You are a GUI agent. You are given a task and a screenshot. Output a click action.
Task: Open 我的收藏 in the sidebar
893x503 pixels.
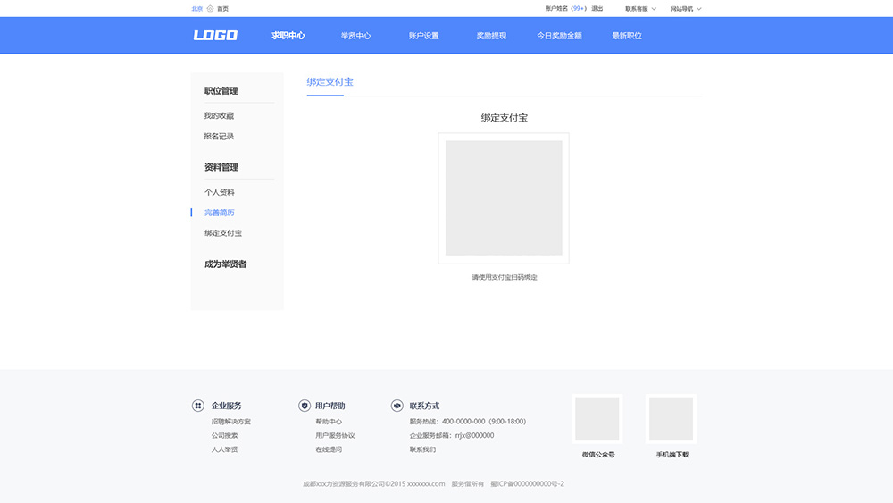pos(219,115)
